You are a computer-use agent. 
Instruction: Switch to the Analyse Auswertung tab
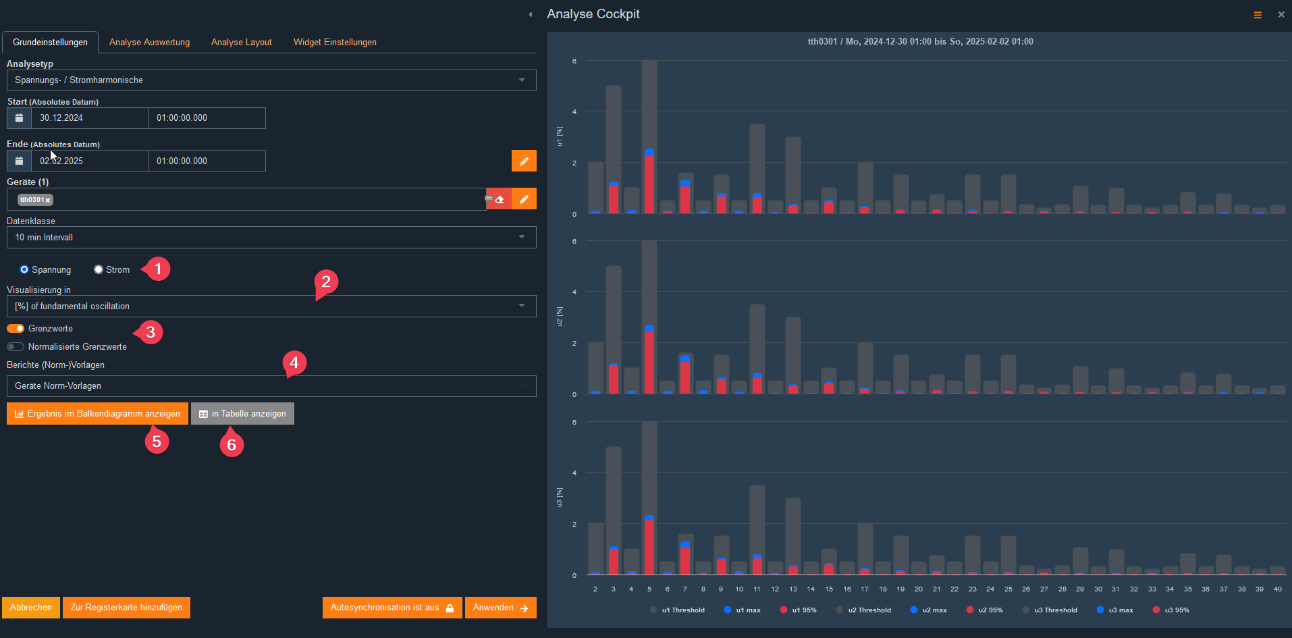coord(149,42)
